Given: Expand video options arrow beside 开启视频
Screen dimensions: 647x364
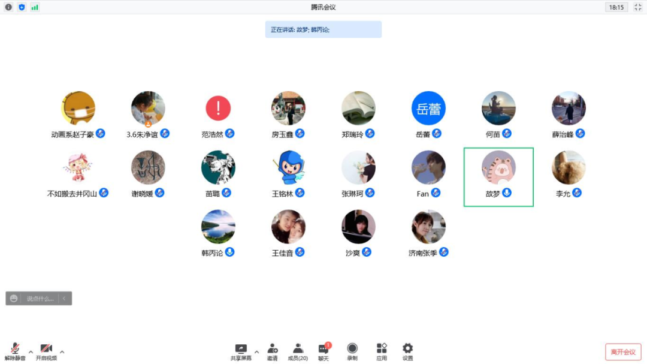Looking at the screenshot, I should tap(62, 352).
